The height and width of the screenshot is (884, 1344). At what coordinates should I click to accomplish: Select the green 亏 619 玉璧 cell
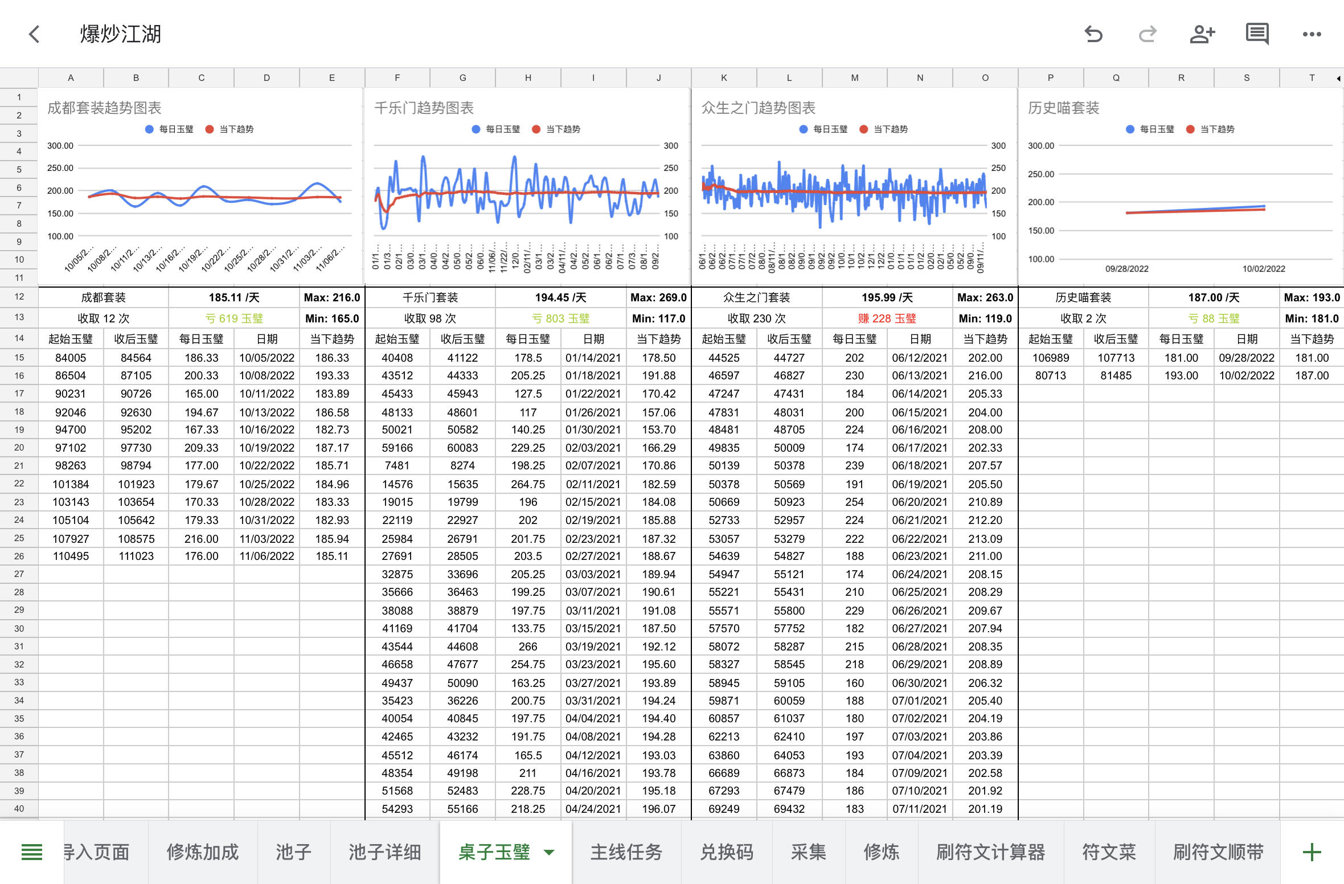coord(234,318)
